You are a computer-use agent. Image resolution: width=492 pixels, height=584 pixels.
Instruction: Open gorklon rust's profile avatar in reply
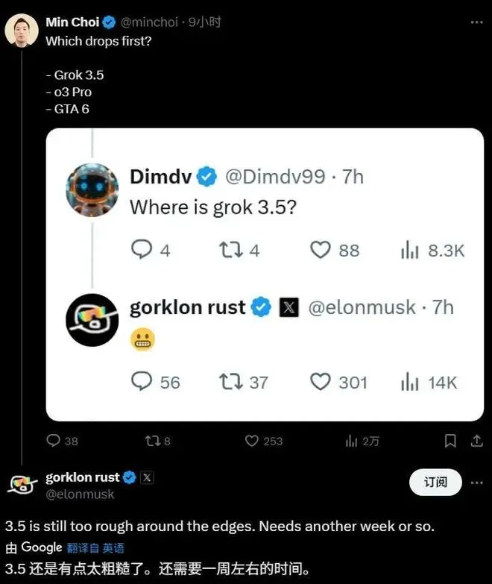(x=22, y=485)
